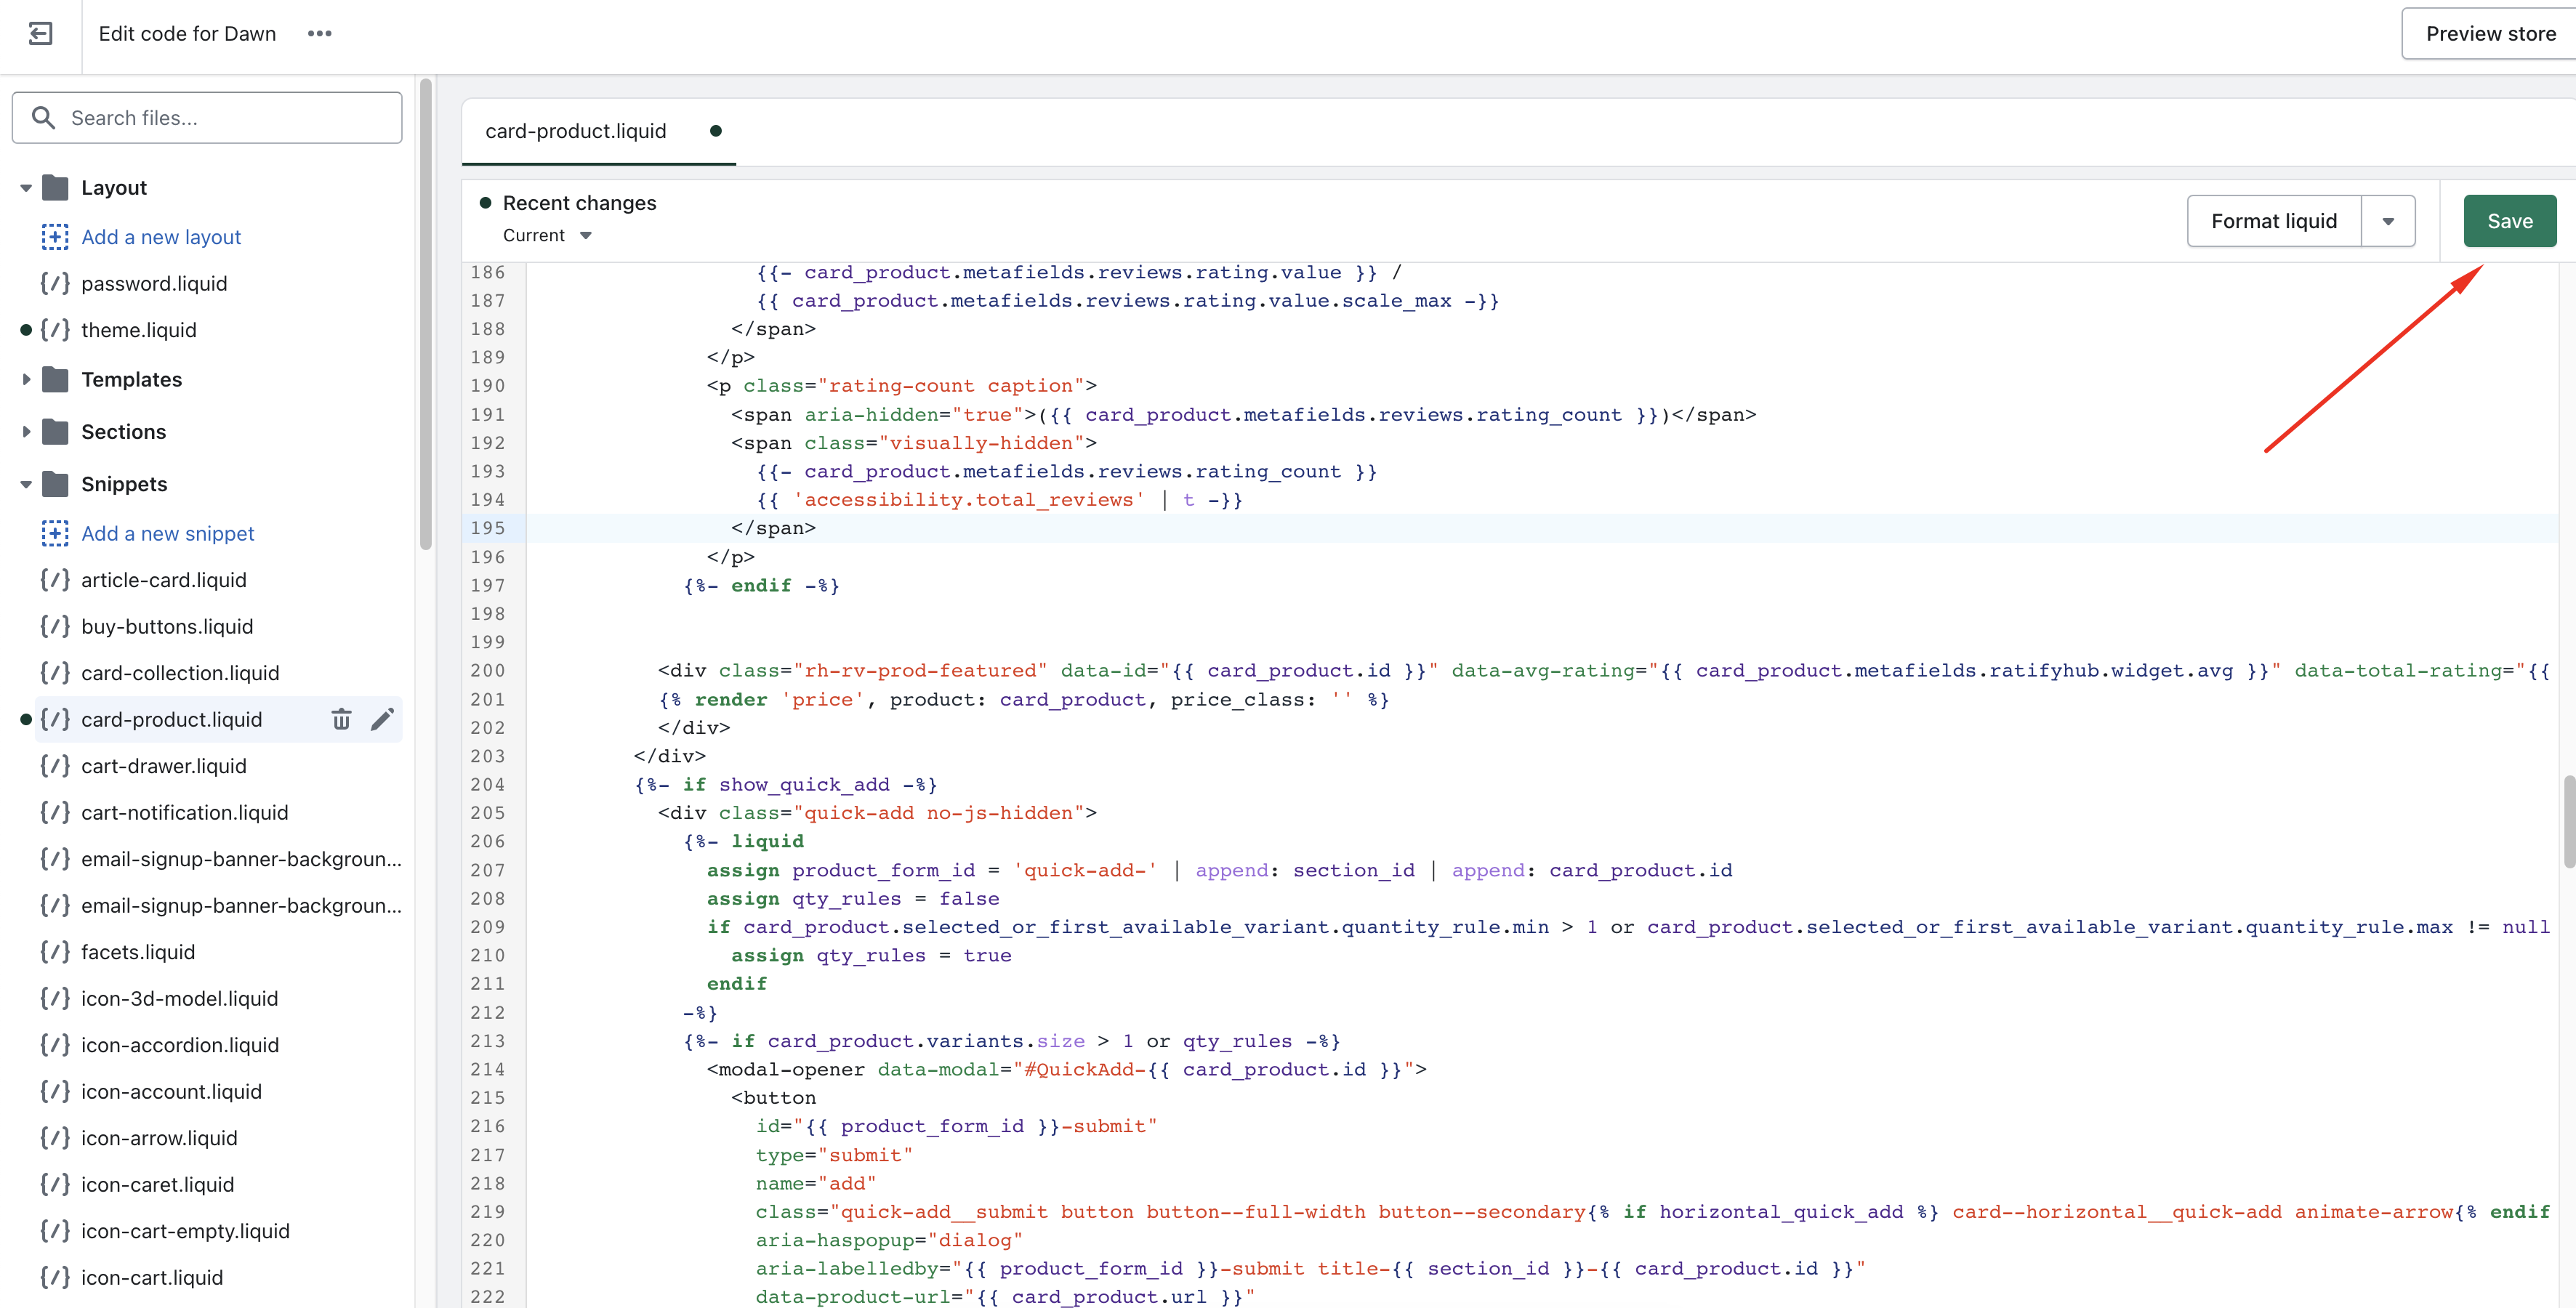The image size is (2576, 1308).
Task: Open the three-dot more actions menu
Action: pyautogui.click(x=319, y=34)
